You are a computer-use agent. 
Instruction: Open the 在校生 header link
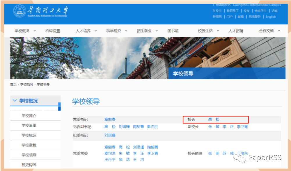pyautogui.click(x=217, y=11)
